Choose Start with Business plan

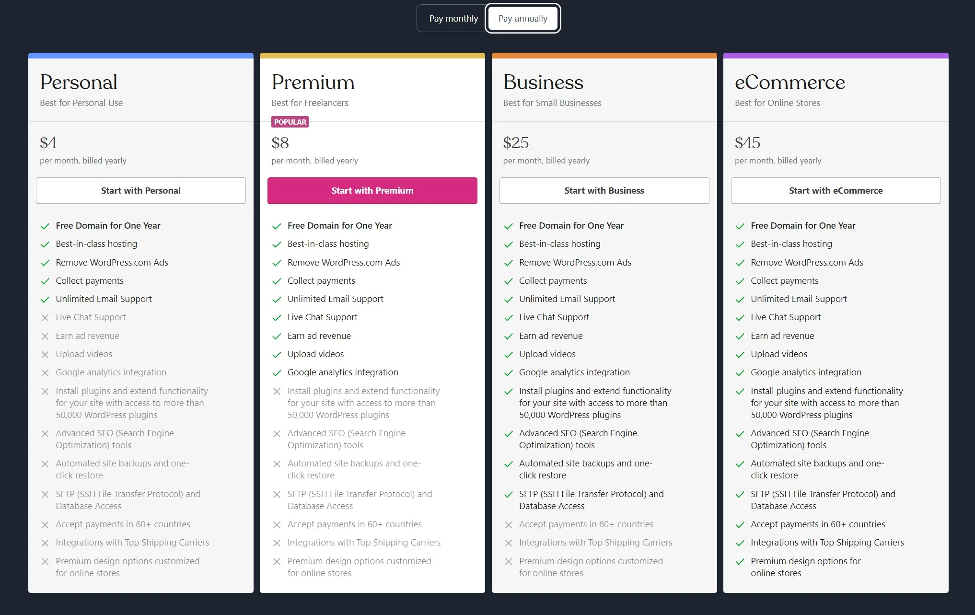tap(604, 191)
